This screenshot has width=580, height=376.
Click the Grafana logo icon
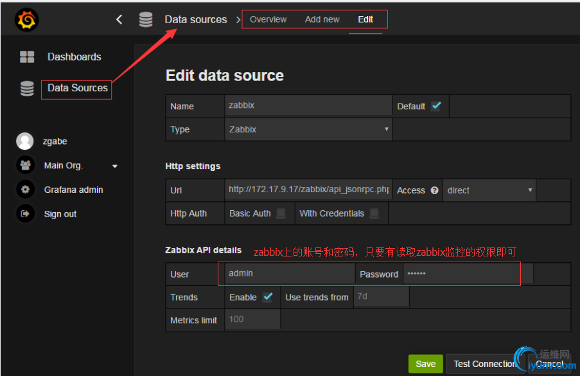tap(26, 20)
